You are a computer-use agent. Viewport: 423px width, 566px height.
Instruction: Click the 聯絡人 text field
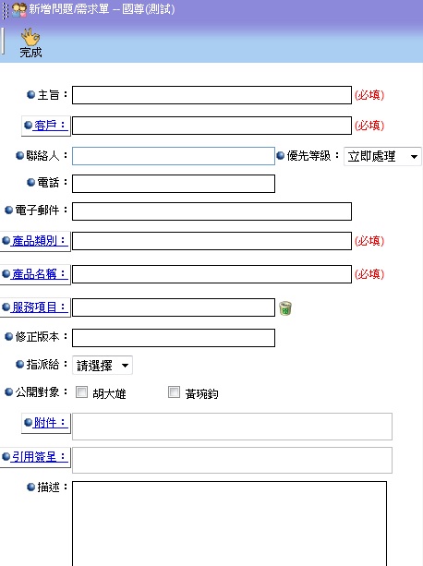pos(174,156)
